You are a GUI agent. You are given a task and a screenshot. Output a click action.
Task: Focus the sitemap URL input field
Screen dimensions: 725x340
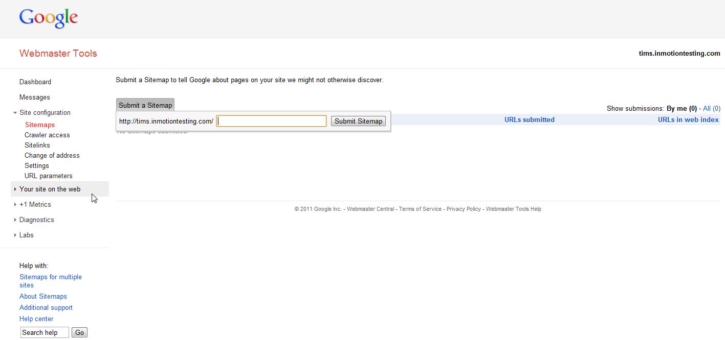[271, 121]
